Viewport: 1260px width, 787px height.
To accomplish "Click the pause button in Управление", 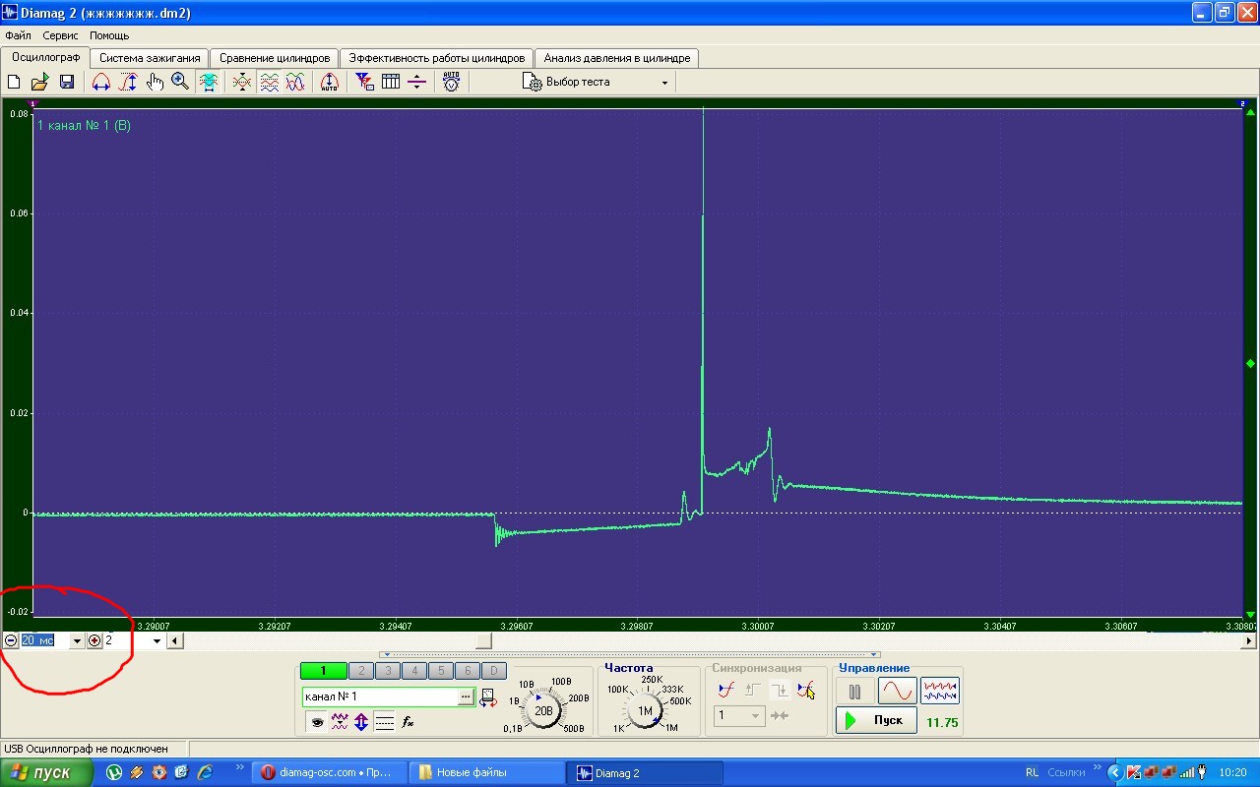I will [x=854, y=692].
